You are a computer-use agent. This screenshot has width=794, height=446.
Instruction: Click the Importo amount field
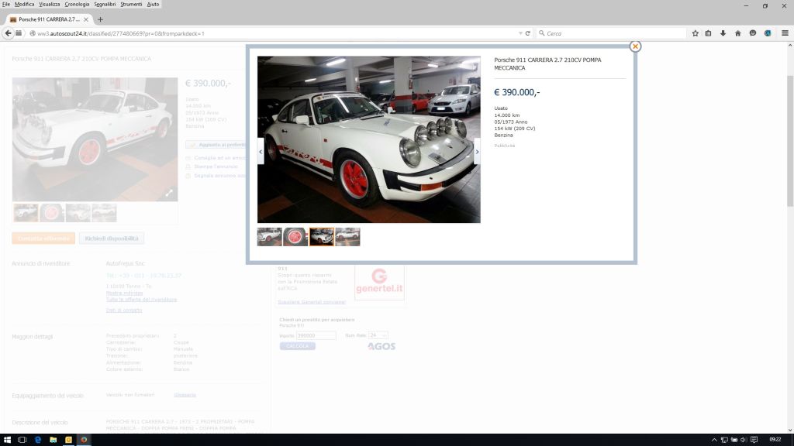tap(316, 335)
